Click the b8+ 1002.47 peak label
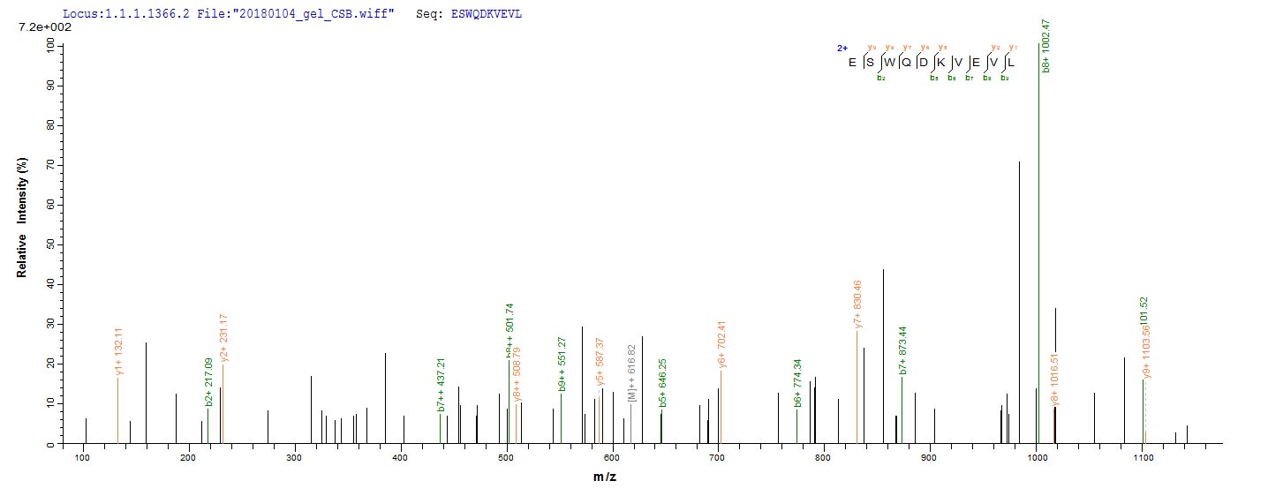 tap(1045, 44)
